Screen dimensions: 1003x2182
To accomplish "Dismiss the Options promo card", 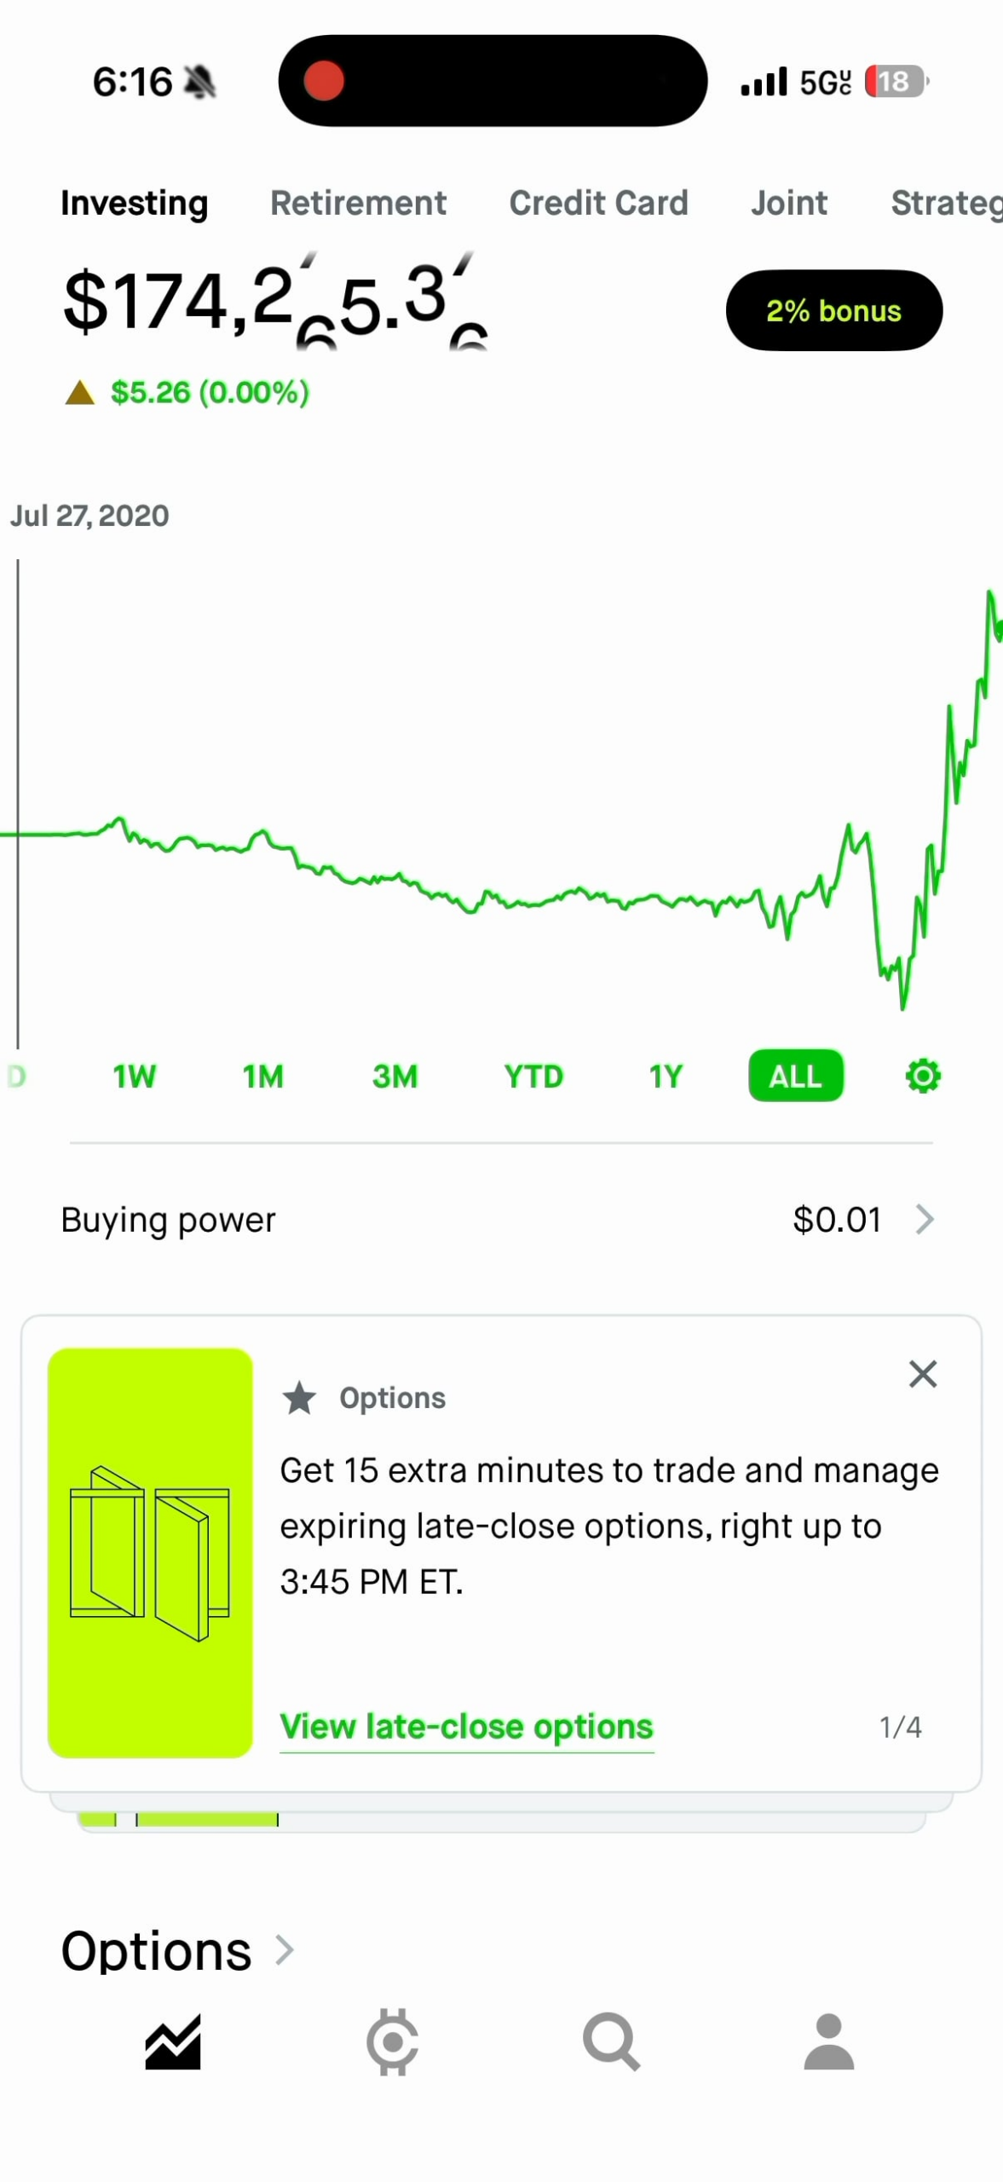I will point(922,1374).
